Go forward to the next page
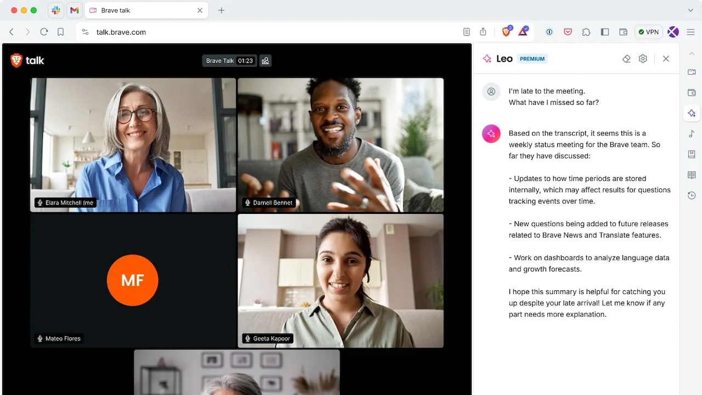 pyautogui.click(x=27, y=32)
